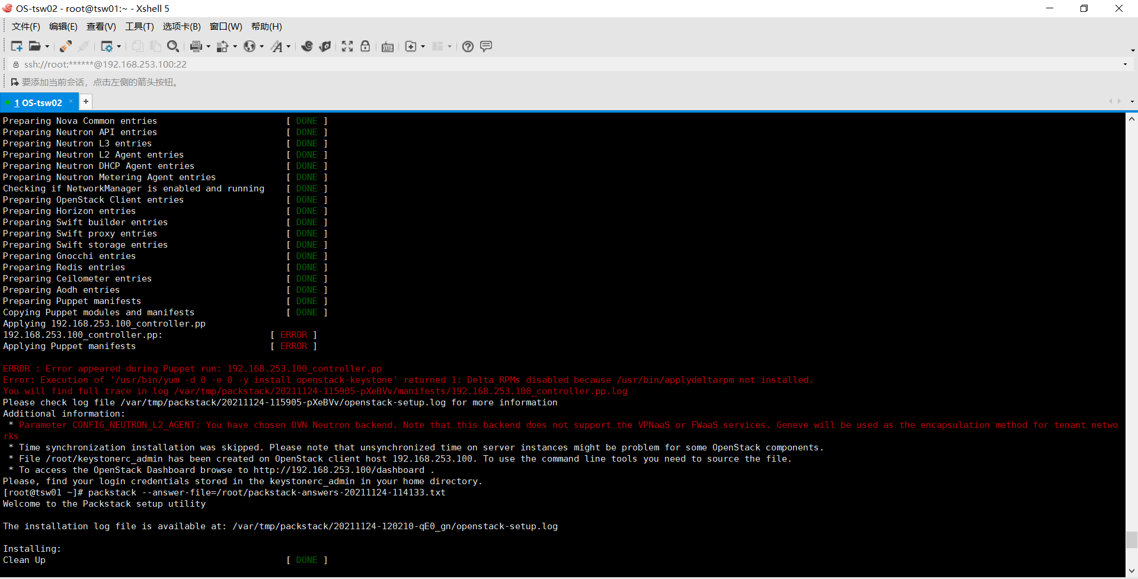Click the new transfer plus-box icon
This screenshot has height=579, width=1138.
(411, 46)
